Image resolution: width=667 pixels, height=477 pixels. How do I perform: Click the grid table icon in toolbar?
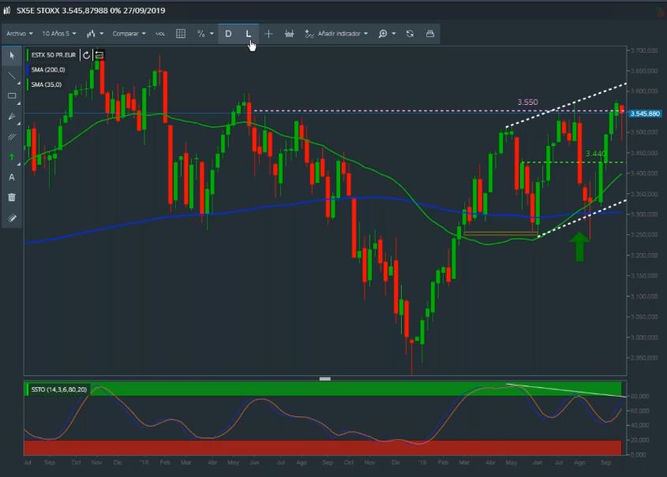[x=181, y=34]
